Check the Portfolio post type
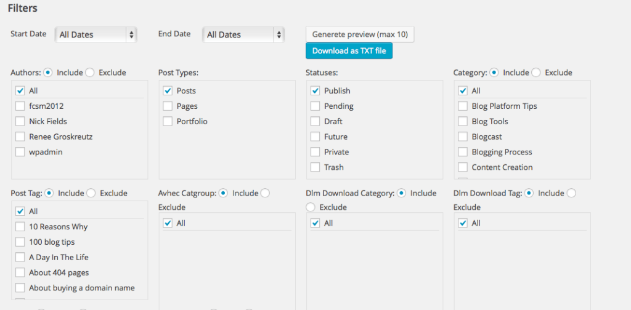Image resolution: width=631 pixels, height=310 pixels. click(168, 121)
